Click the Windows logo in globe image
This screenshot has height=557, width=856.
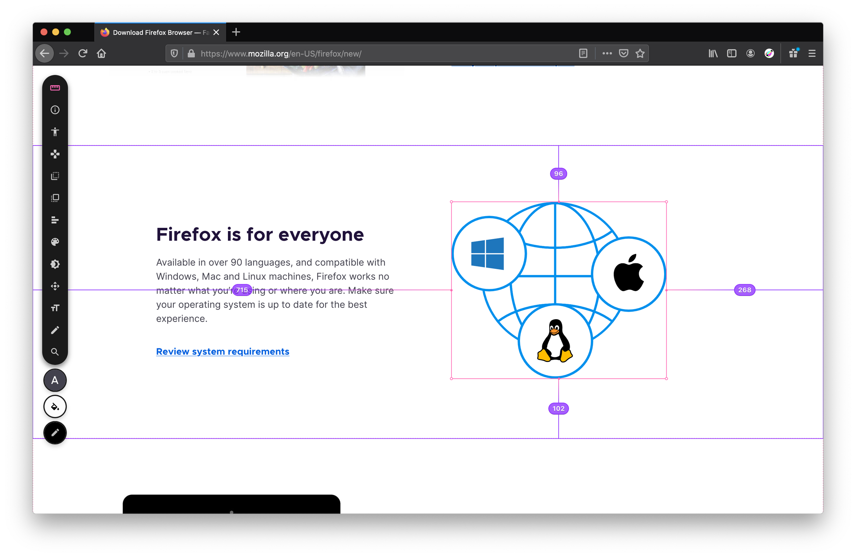(487, 254)
